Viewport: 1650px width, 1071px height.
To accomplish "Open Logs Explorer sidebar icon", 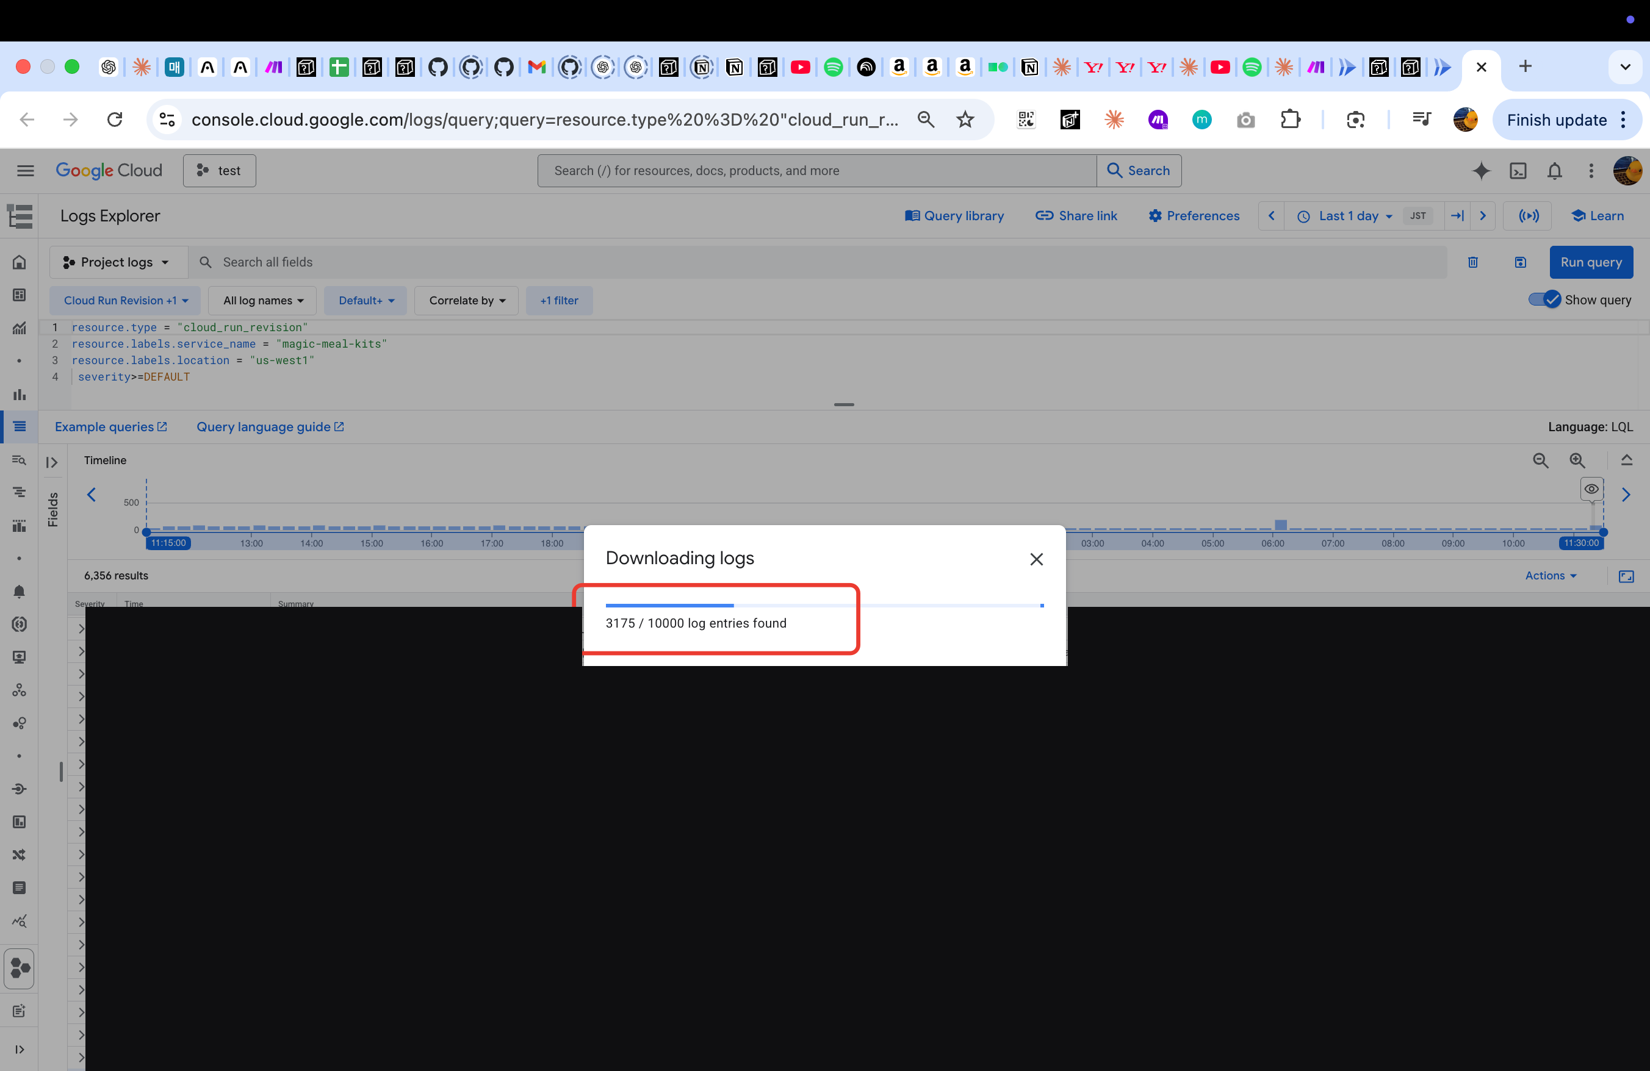I will click(x=20, y=426).
